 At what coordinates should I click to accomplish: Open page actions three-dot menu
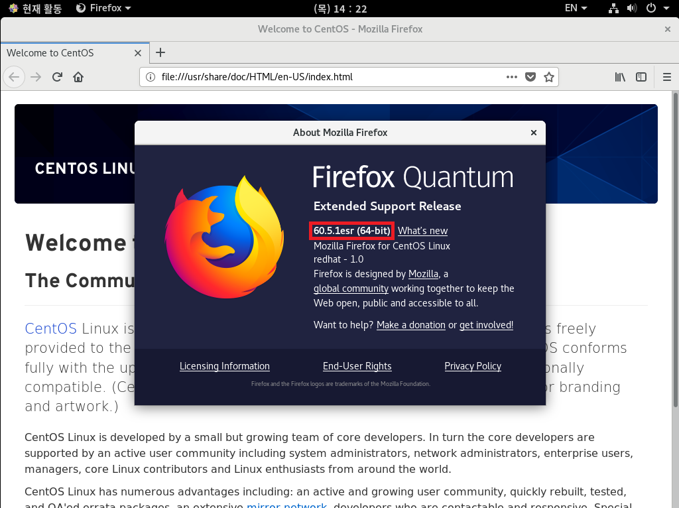(511, 77)
